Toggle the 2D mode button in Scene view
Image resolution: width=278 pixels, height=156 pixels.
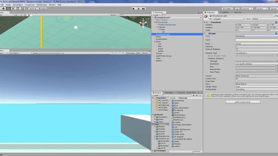(16, 15)
